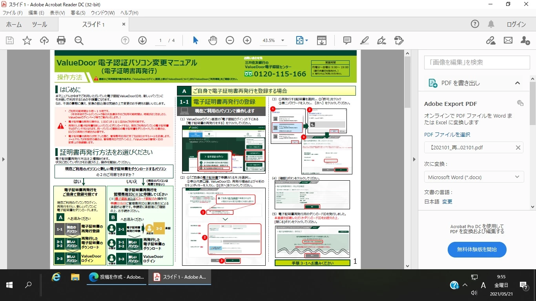
Task: Click the share with others person icon
Action: tap(525, 40)
